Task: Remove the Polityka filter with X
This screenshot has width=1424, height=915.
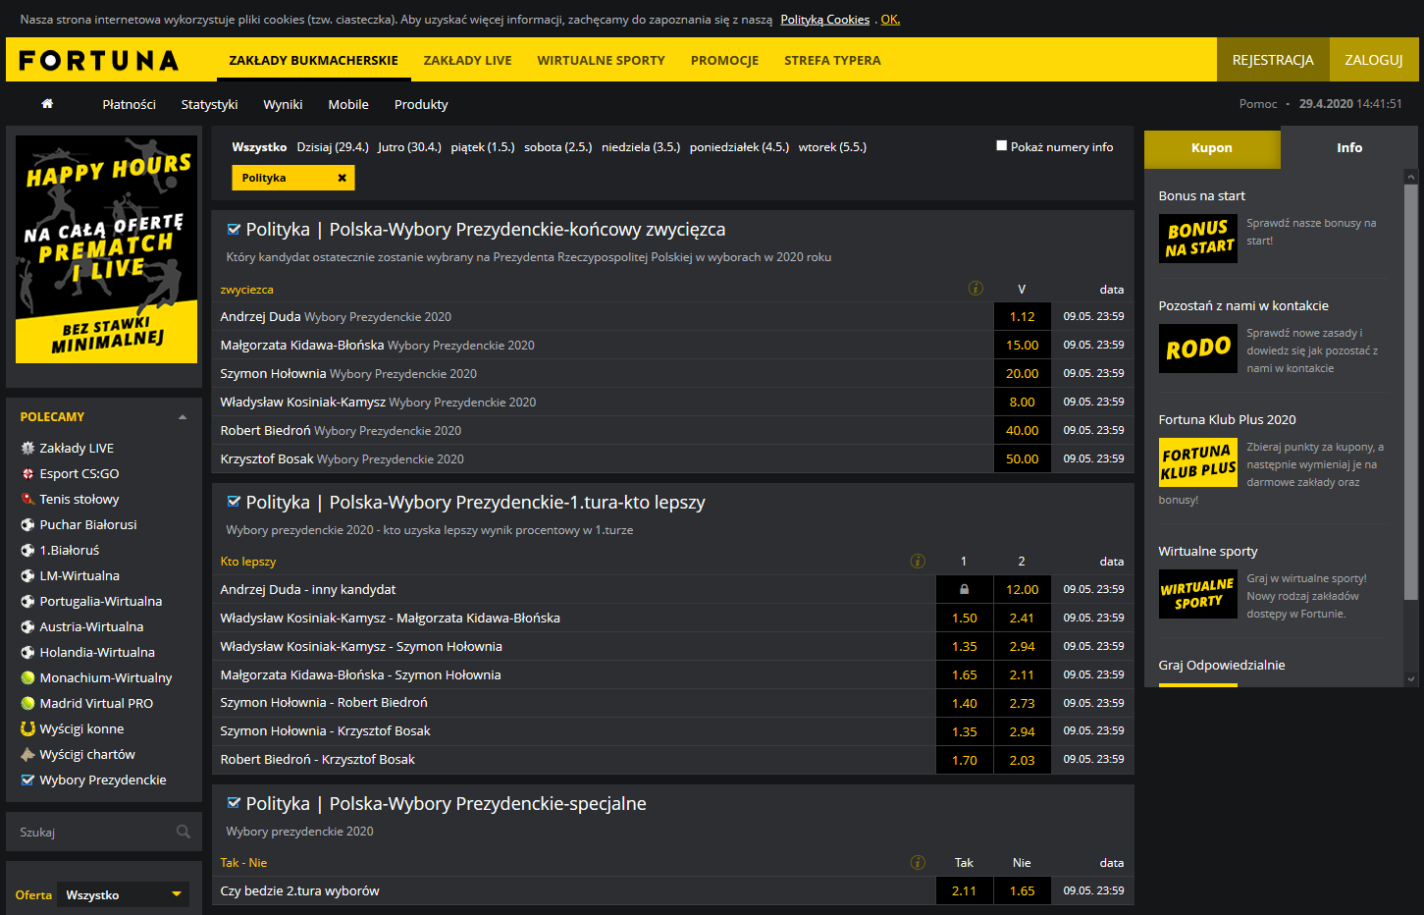Action: pyautogui.click(x=342, y=178)
